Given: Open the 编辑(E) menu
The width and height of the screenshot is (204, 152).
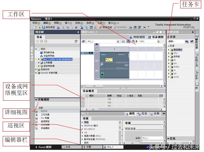Looking at the screenshot, I should tap(47, 23).
